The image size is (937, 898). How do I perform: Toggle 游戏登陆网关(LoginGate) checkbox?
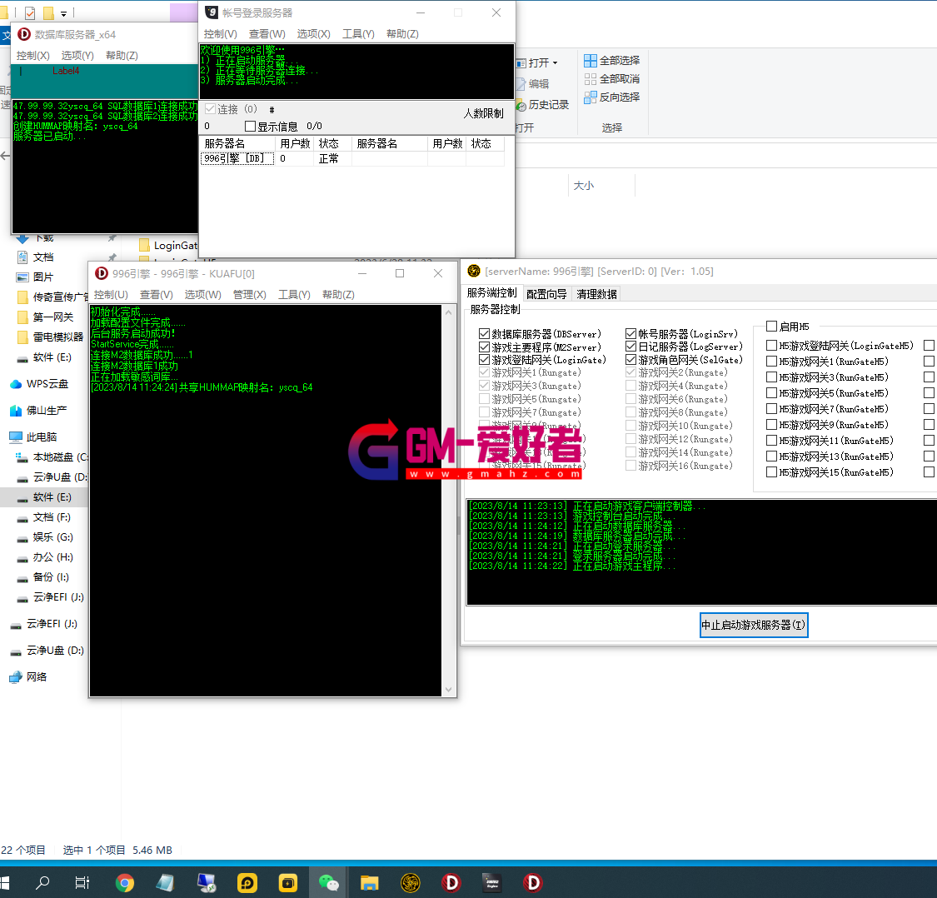(484, 359)
